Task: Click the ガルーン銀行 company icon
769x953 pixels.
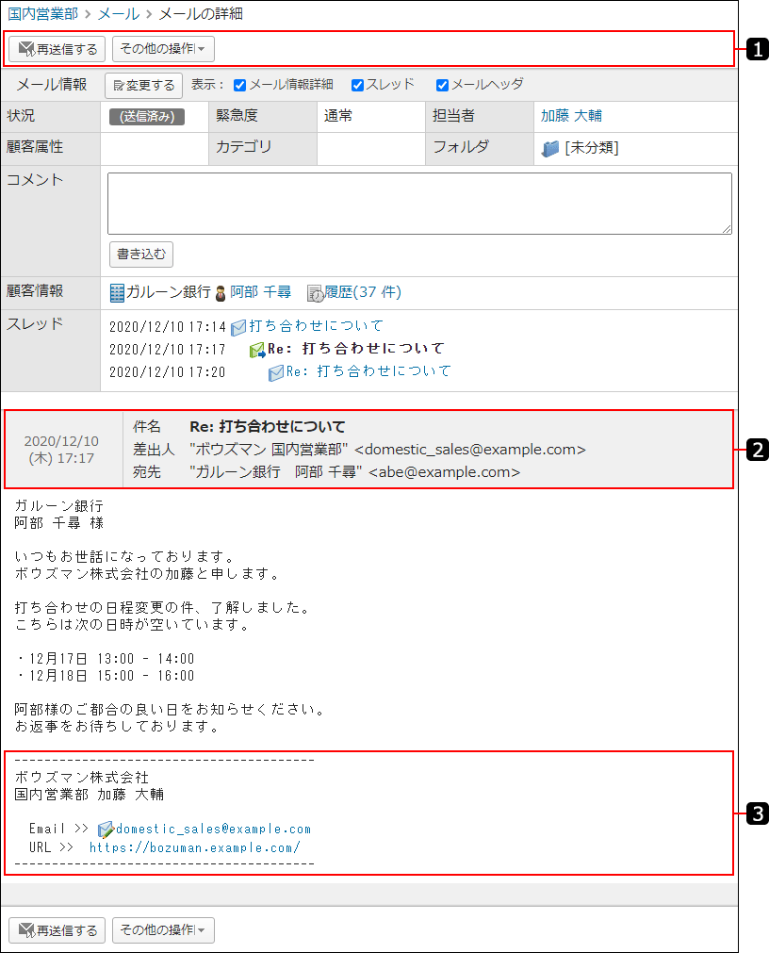Action: point(117,293)
